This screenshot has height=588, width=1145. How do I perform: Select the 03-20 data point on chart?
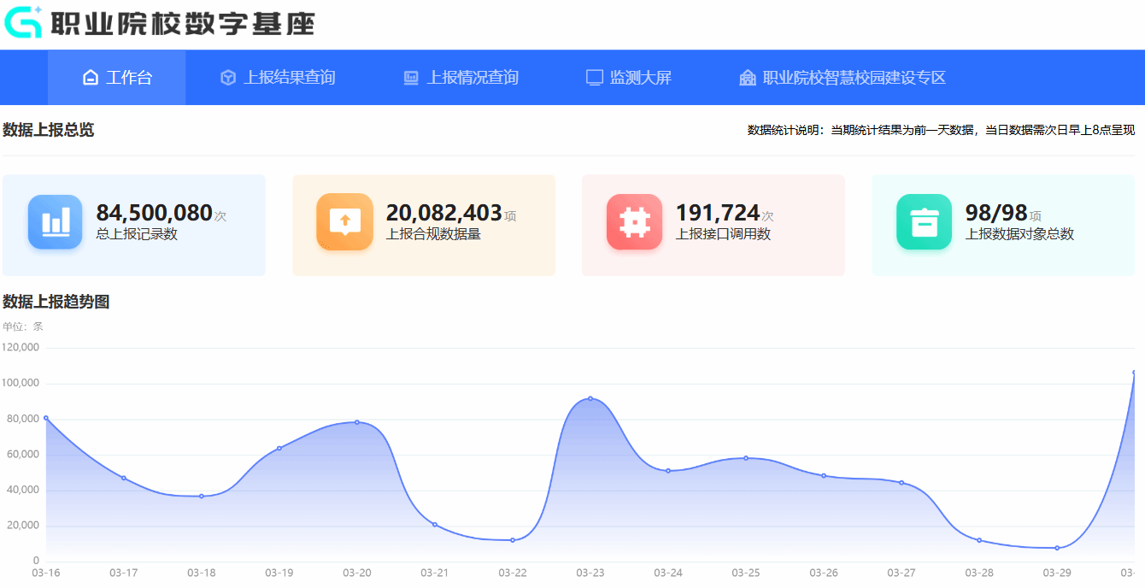click(x=357, y=422)
